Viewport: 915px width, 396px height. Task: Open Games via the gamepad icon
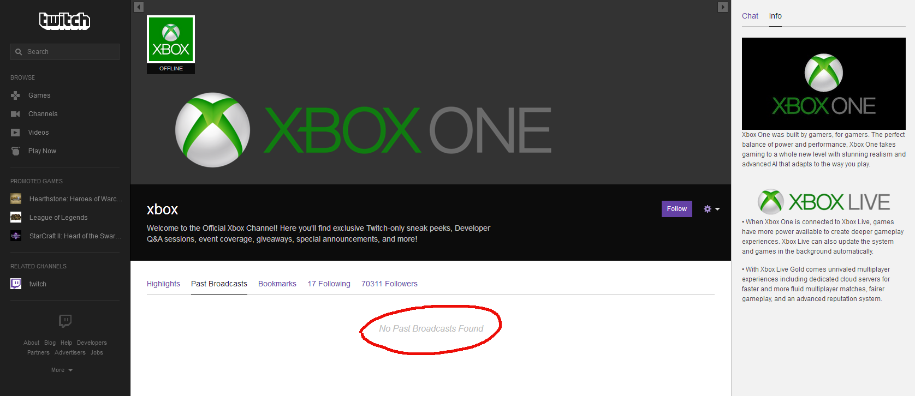(x=15, y=95)
